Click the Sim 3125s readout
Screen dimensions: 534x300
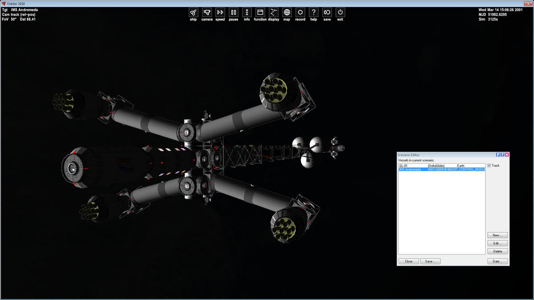[x=488, y=20]
